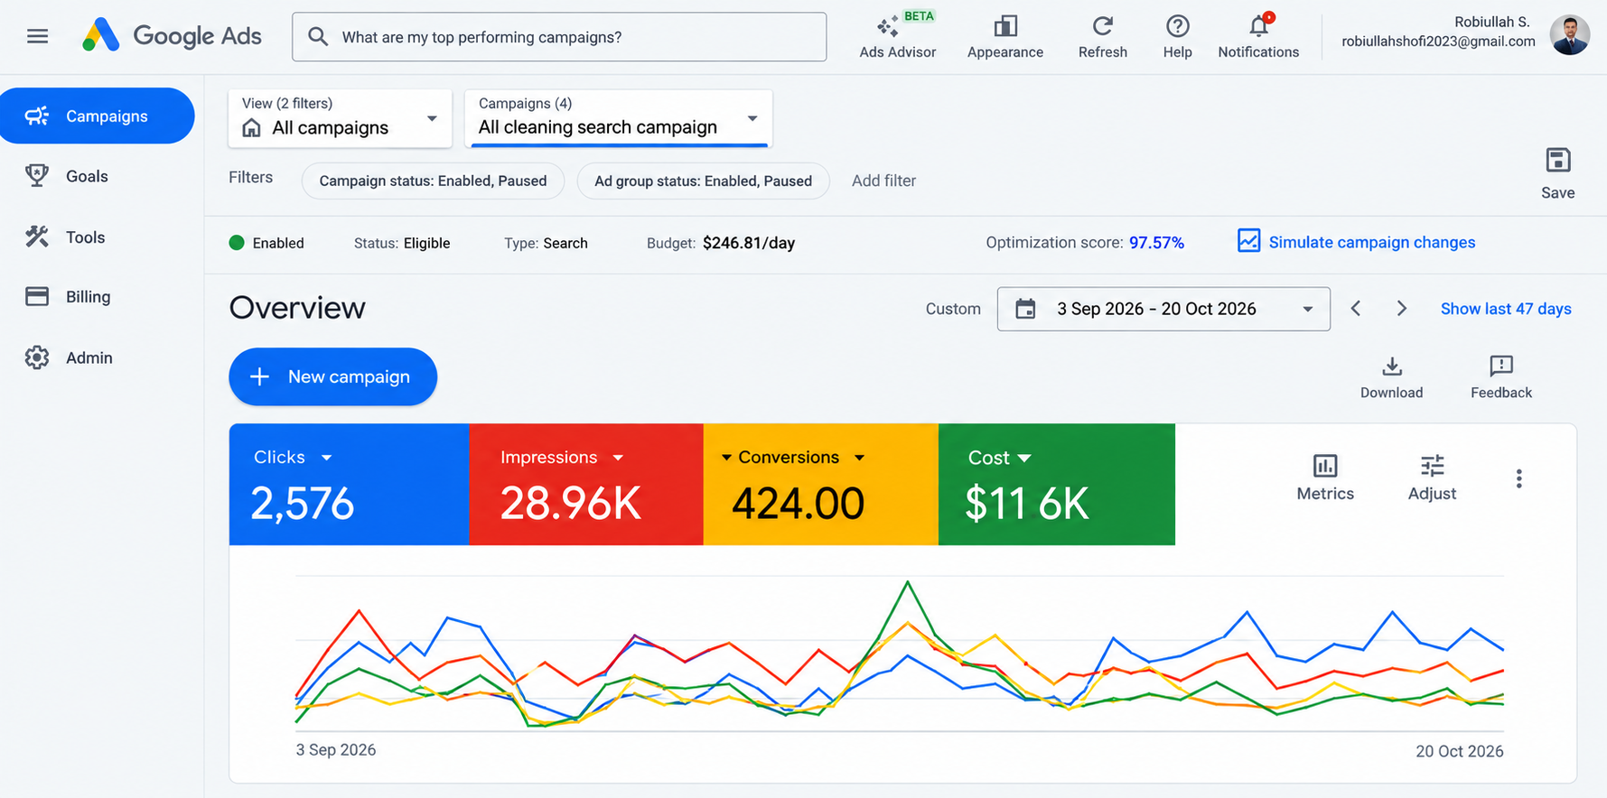Select Campaigns in the sidebar
1607x798 pixels.
point(98,116)
